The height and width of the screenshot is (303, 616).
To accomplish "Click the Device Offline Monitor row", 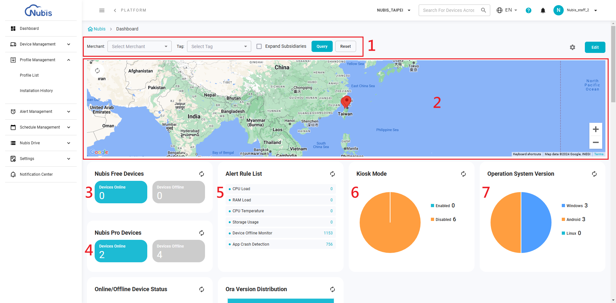I will (x=281, y=233).
